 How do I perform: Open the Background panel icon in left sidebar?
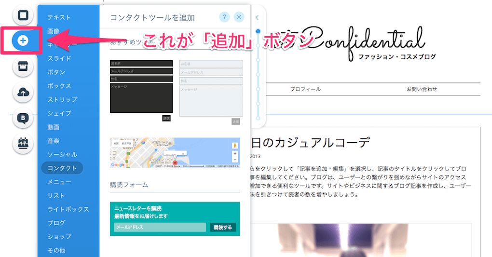tap(23, 15)
